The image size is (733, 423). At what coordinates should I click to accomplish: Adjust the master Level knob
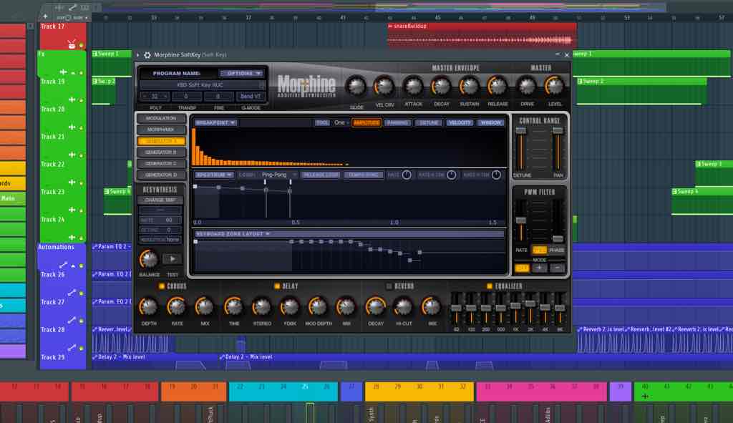tap(555, 87)
